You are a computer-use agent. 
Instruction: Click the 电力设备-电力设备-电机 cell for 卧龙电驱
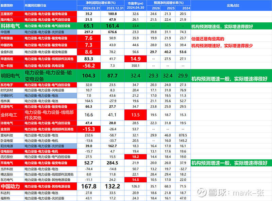pos(50,141)
